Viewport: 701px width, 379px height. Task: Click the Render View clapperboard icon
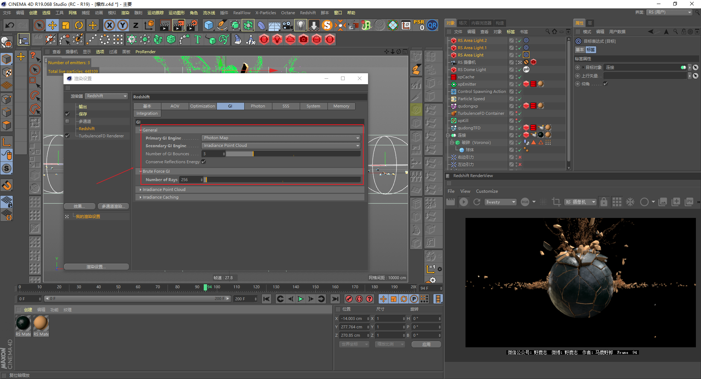pos(165,25)
